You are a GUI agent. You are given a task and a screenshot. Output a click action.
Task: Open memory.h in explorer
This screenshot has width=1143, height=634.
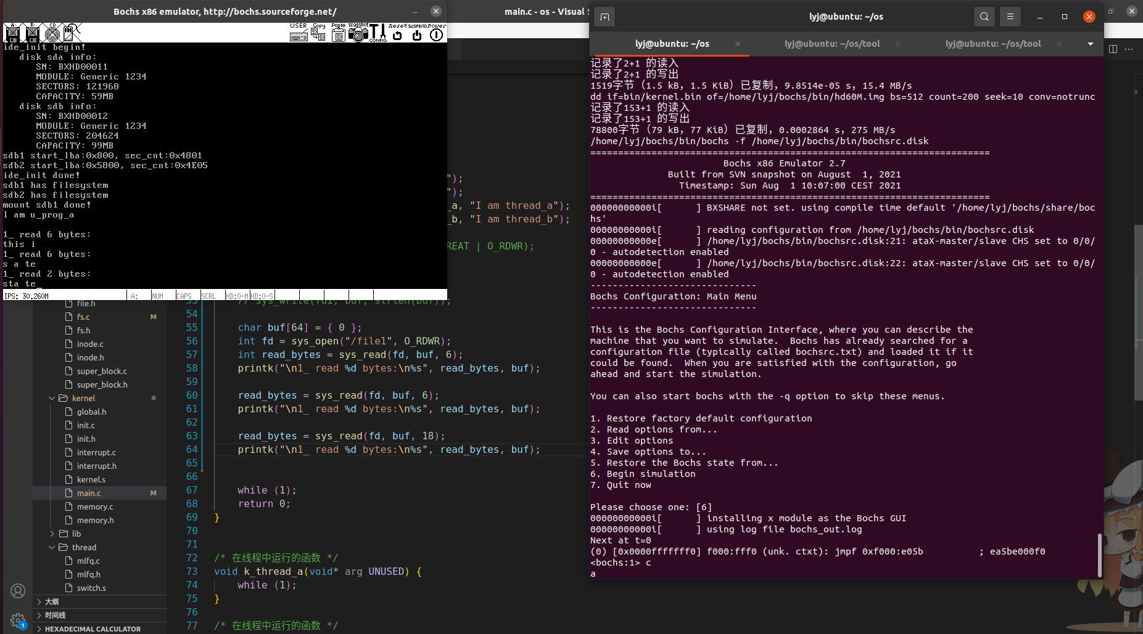point(95,520)
